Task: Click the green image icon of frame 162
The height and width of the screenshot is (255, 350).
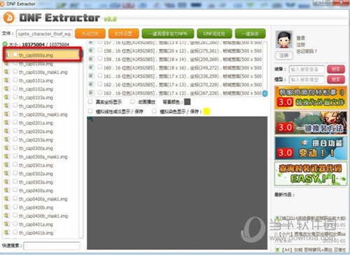Action: pos(91,84)
